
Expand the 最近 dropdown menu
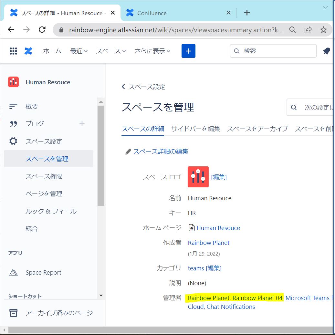tap(79, 51)
